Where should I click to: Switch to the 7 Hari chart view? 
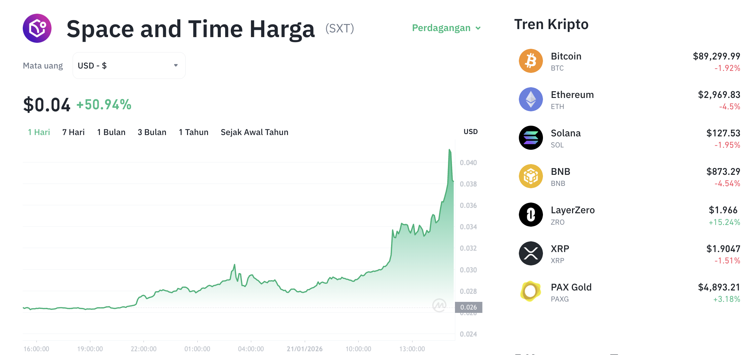coord(73,132)
